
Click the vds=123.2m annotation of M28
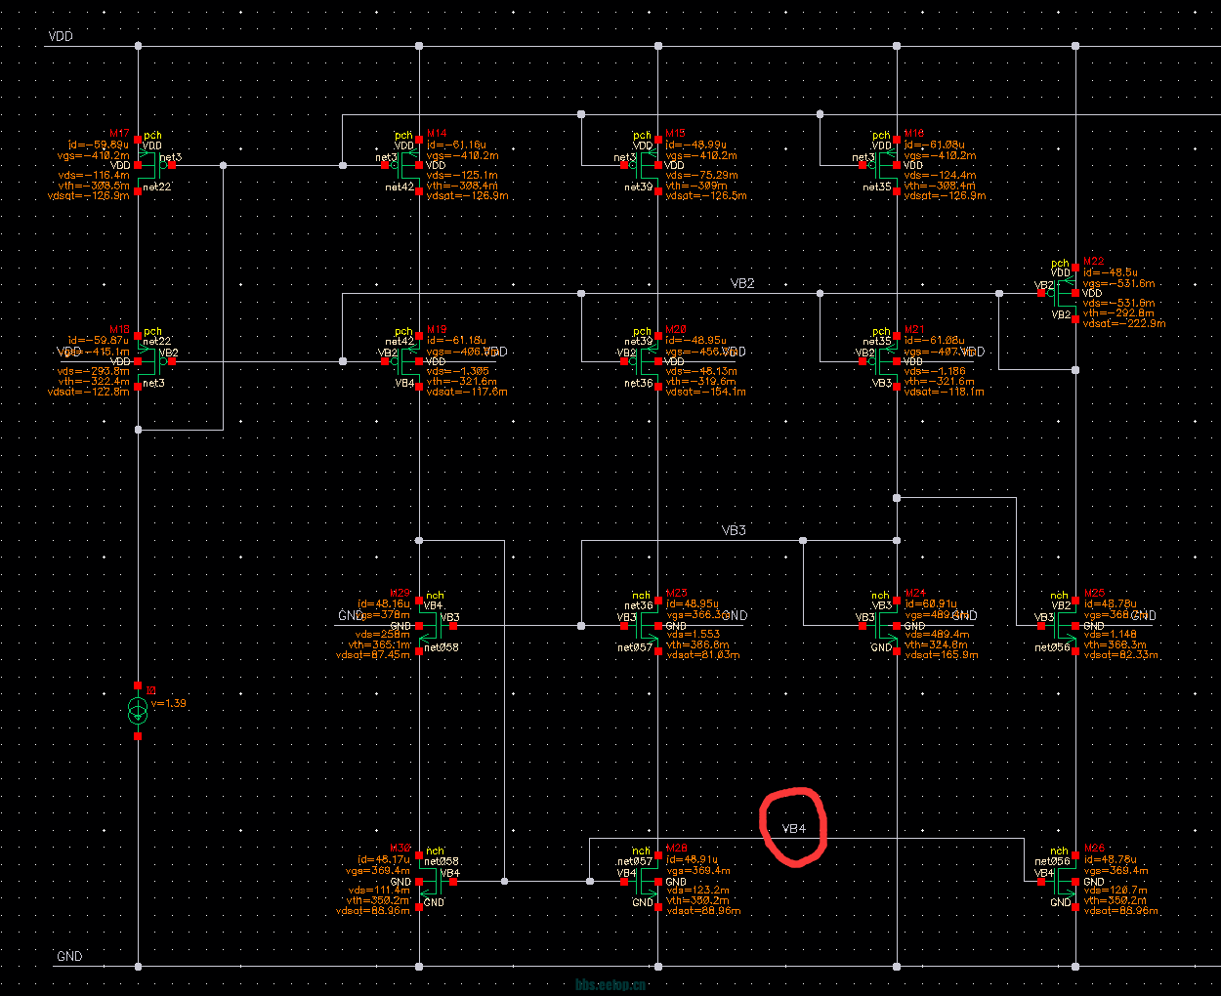[697, 891]
